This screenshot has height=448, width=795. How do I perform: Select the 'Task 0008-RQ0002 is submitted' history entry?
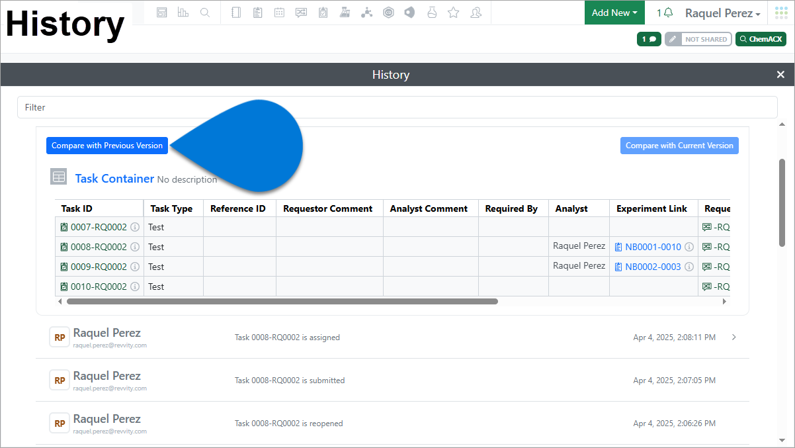392,381
